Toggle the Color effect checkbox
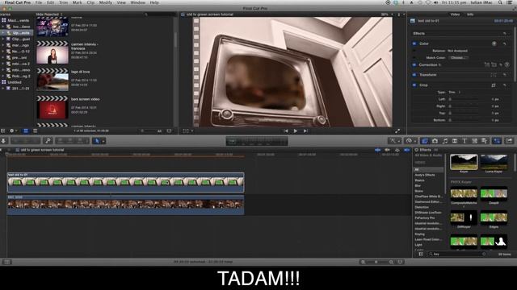Screen dimensions: 517x290 click(x=414, y=43)
